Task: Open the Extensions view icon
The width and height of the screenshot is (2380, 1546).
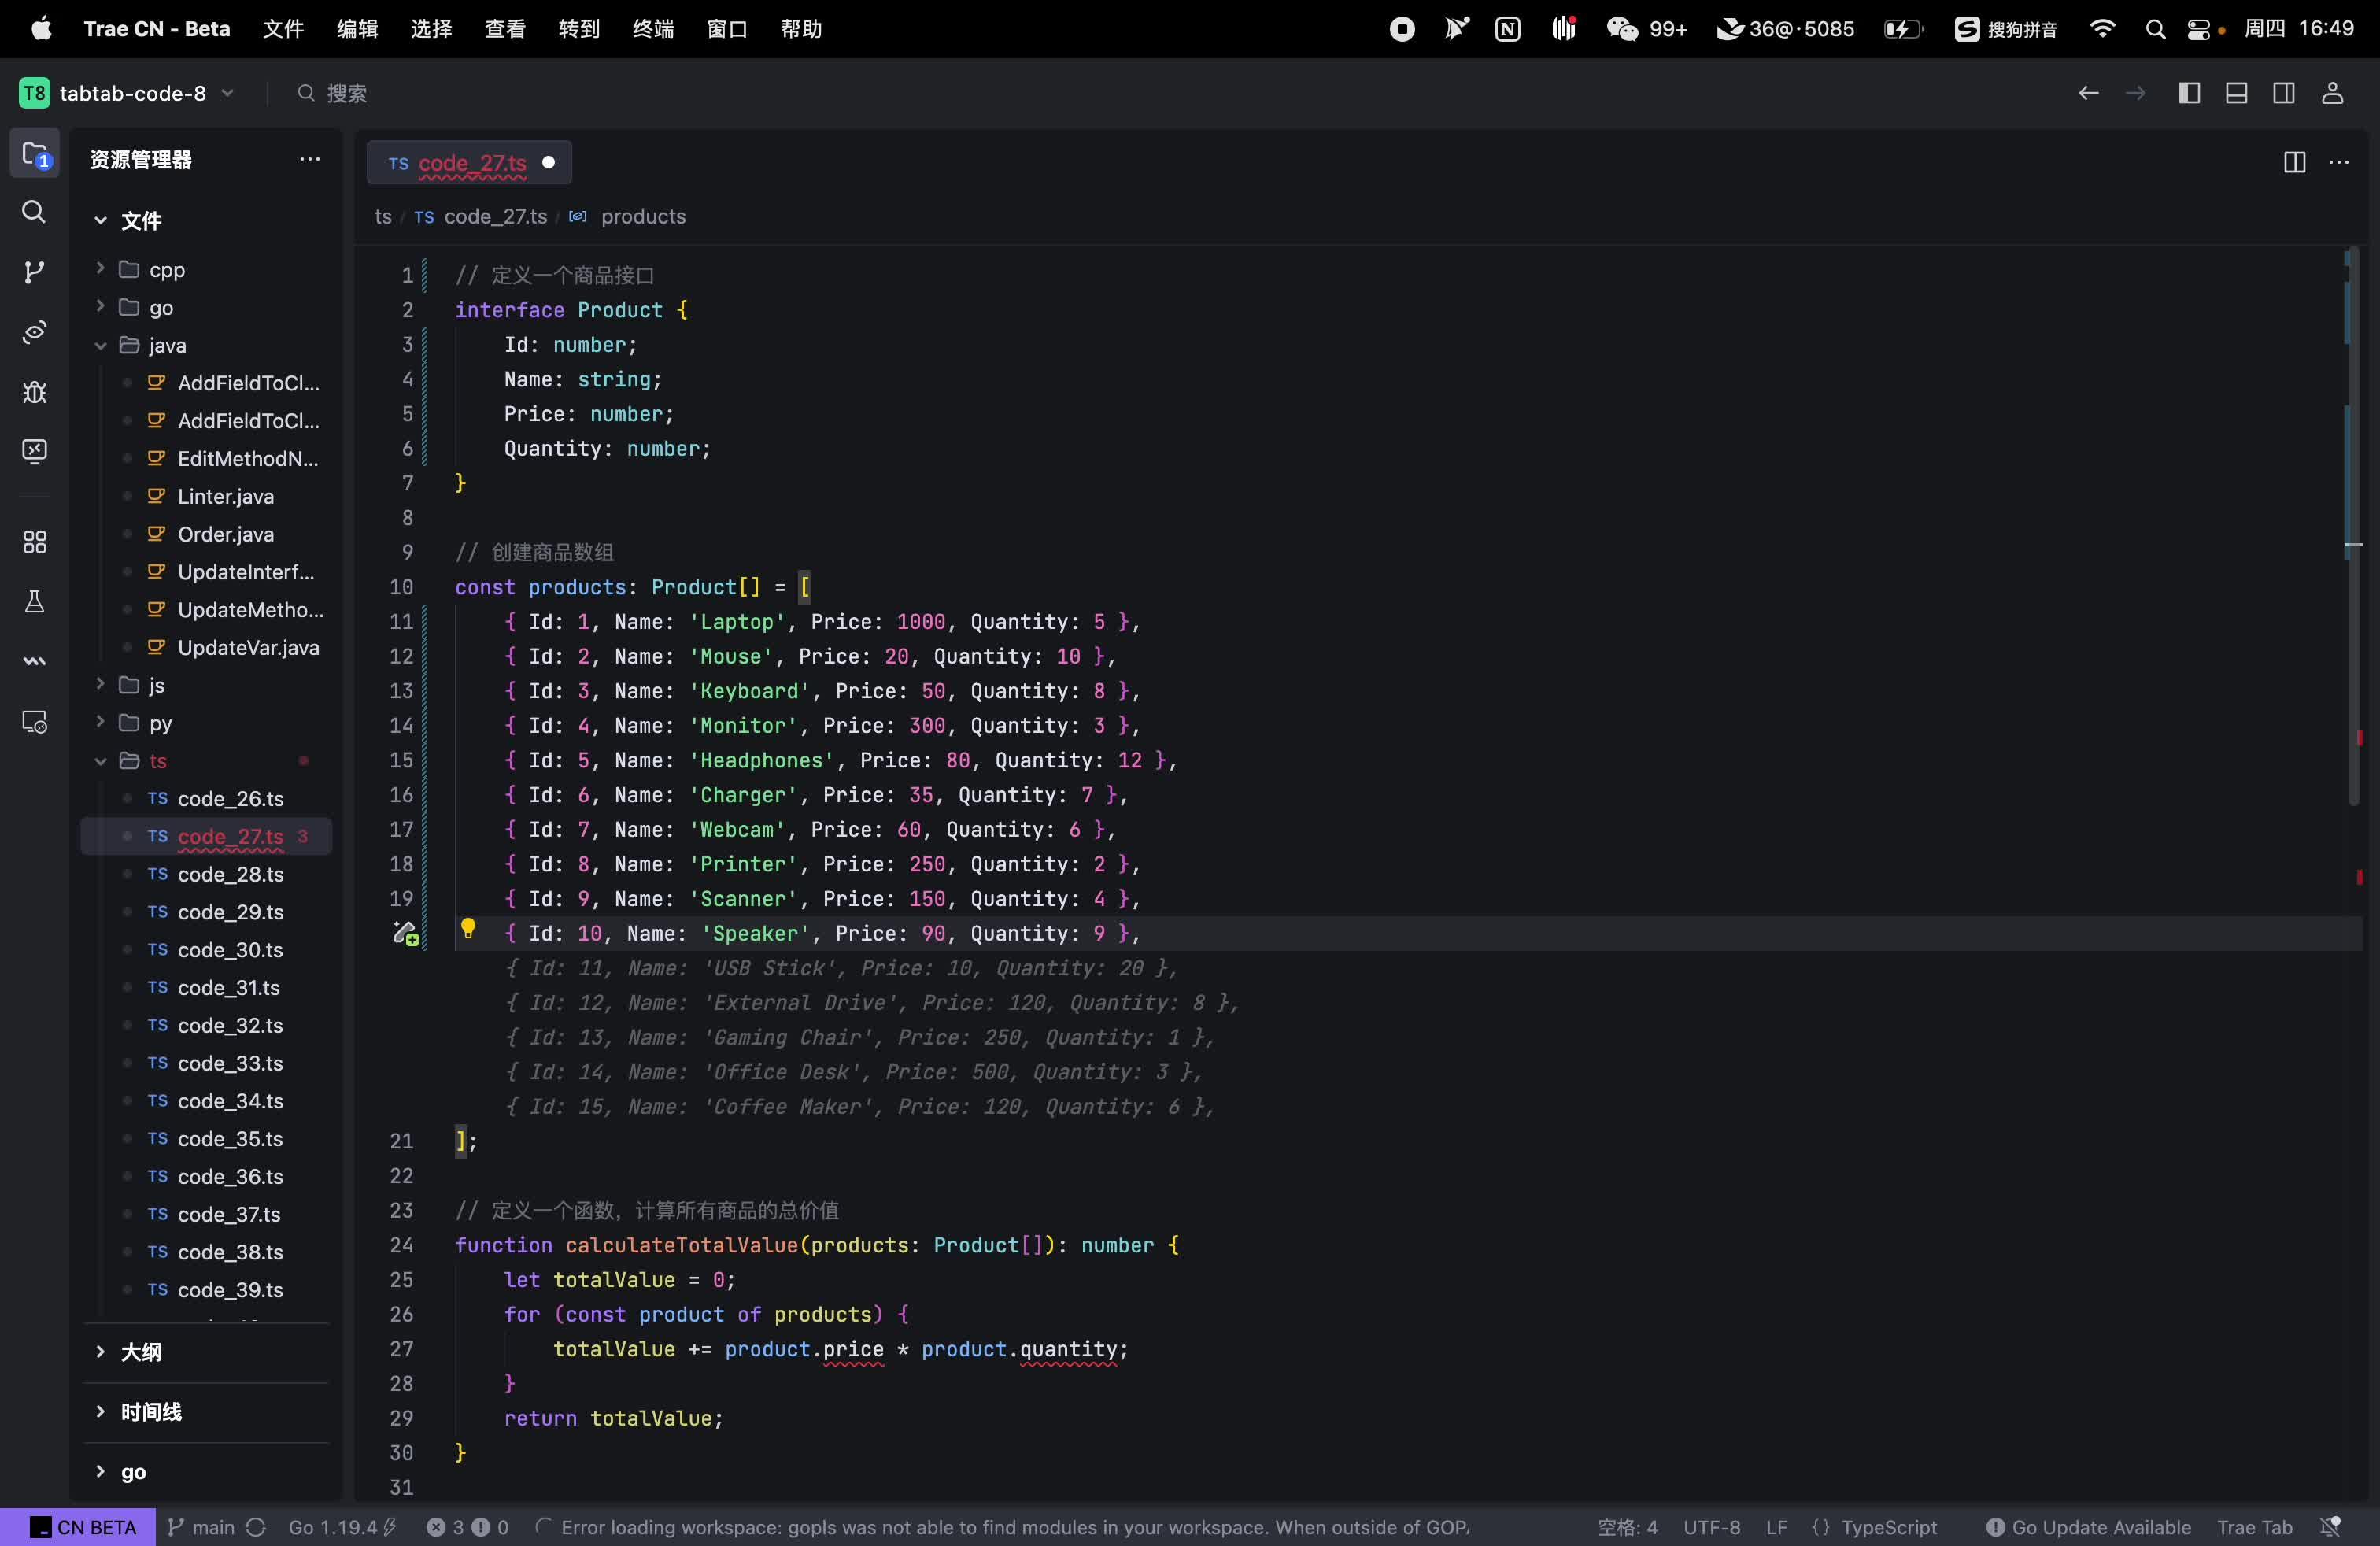Action: pyautogui.click(x=34, y=542)
